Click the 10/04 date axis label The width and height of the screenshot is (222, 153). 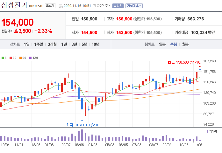pos(5,145)
